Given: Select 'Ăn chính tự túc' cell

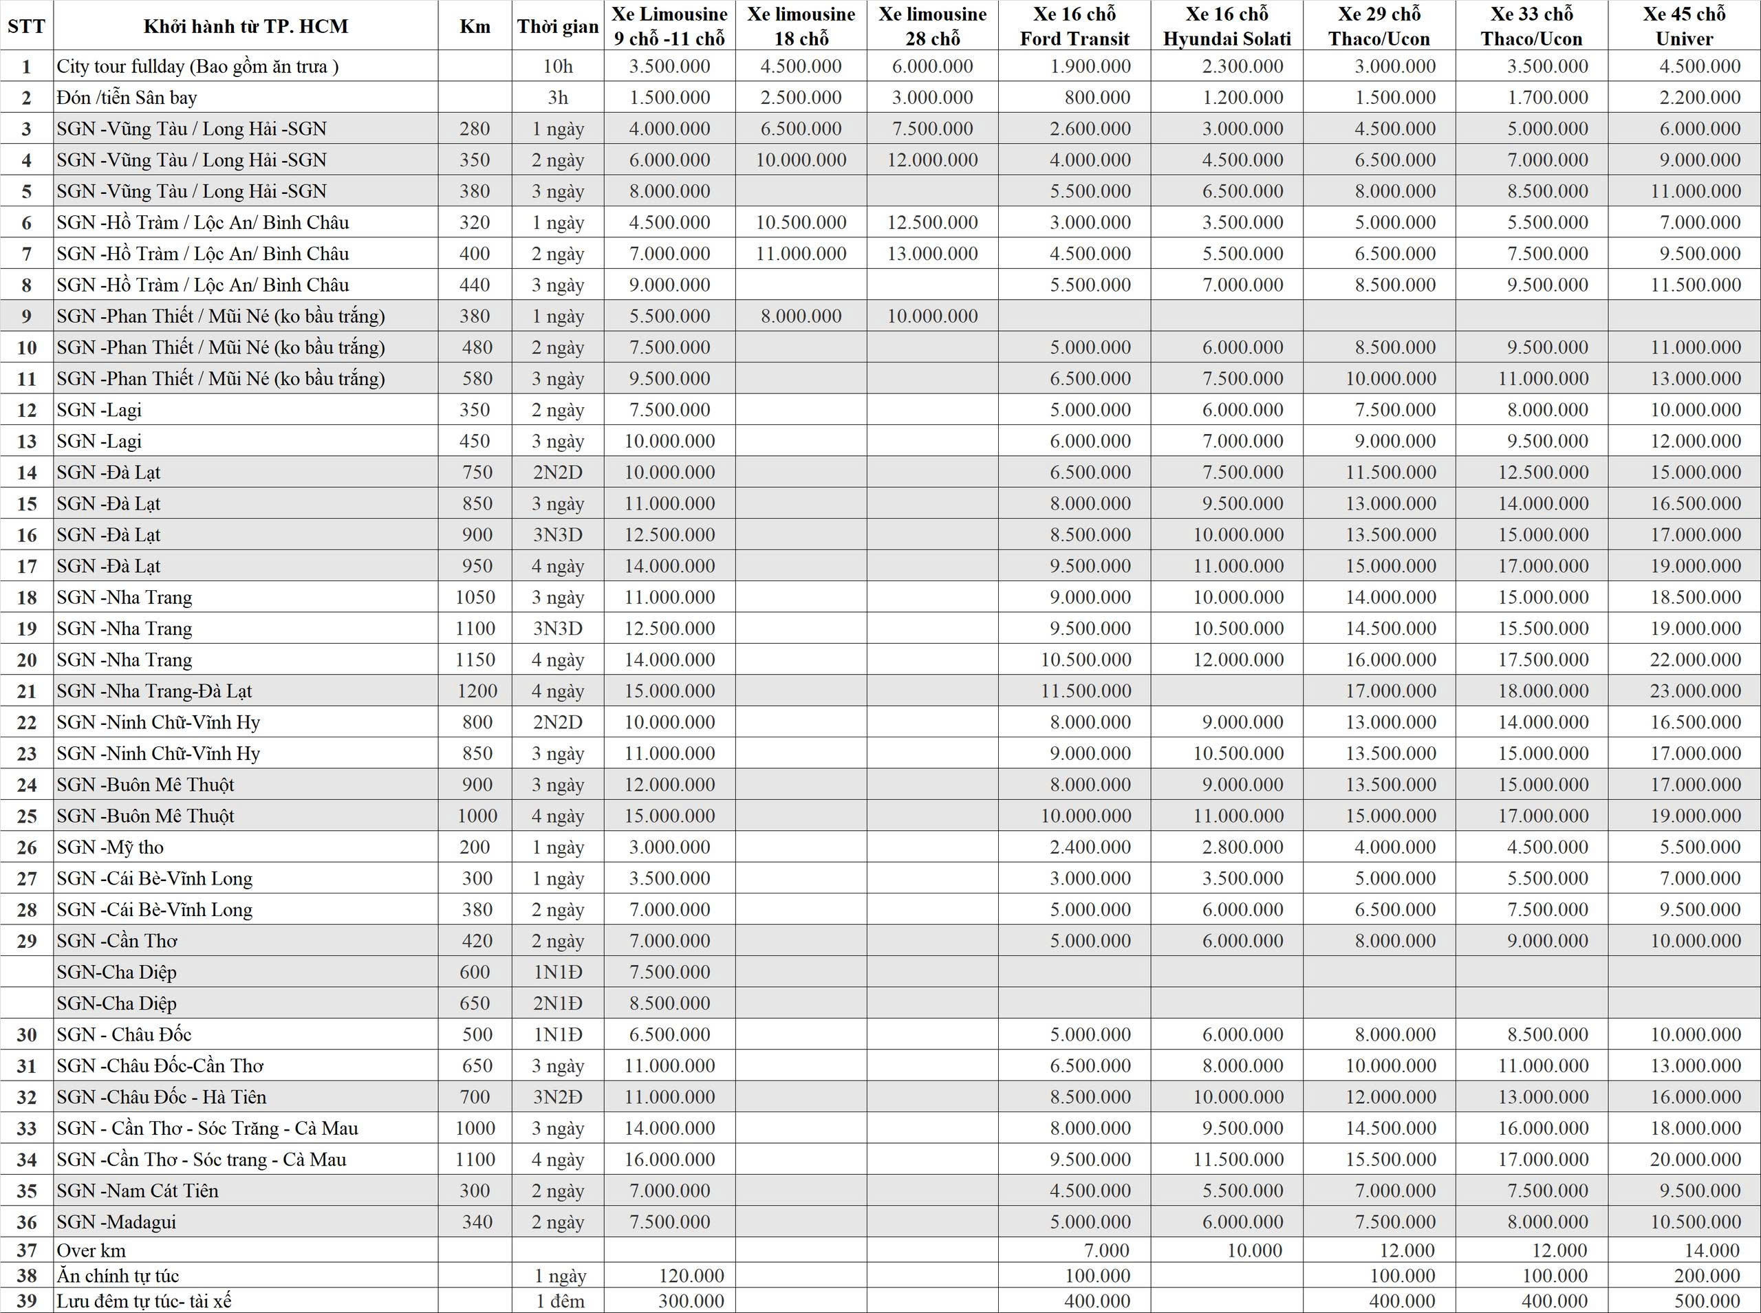Looking at the screenshot, I should (118, 1276).
